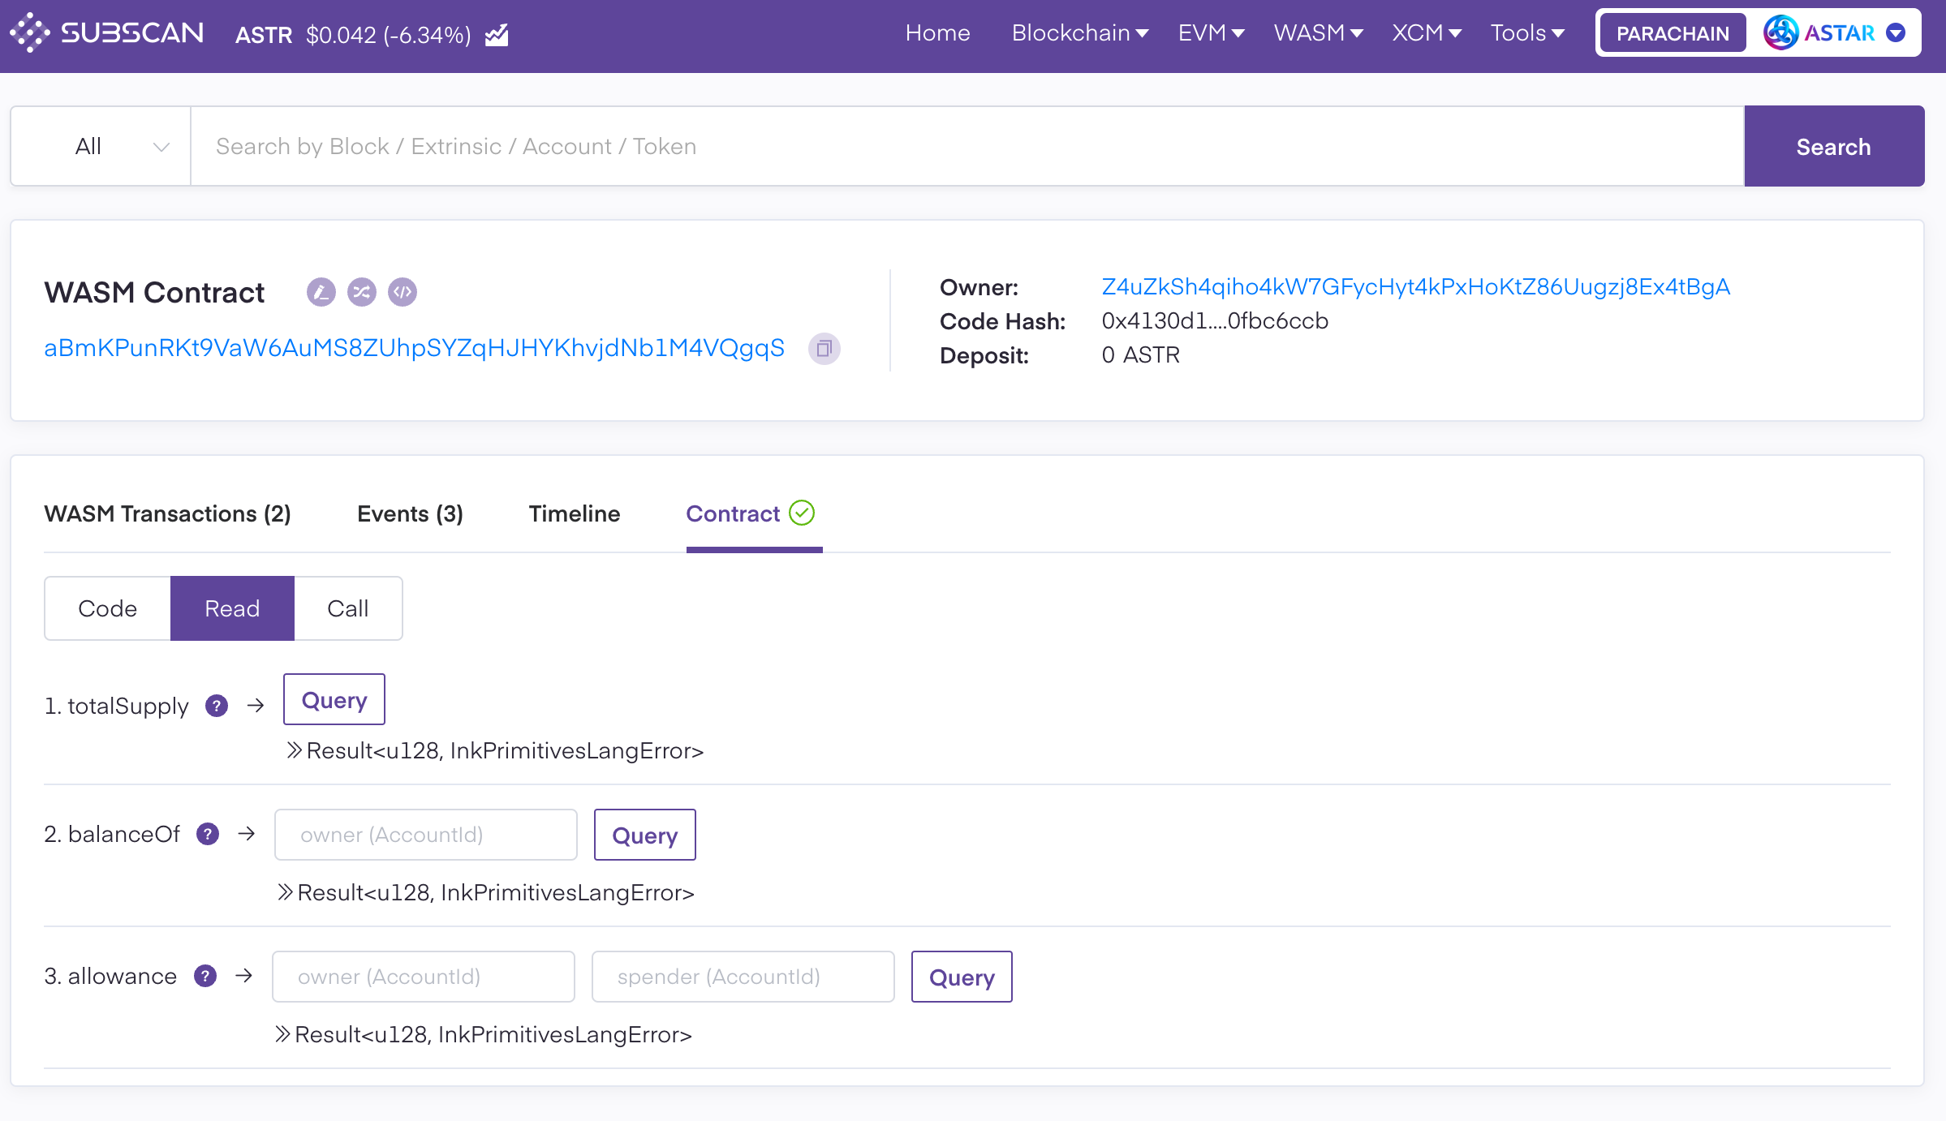
Task: Switch to the Code view toggle
Action: (x=107, y=608)
